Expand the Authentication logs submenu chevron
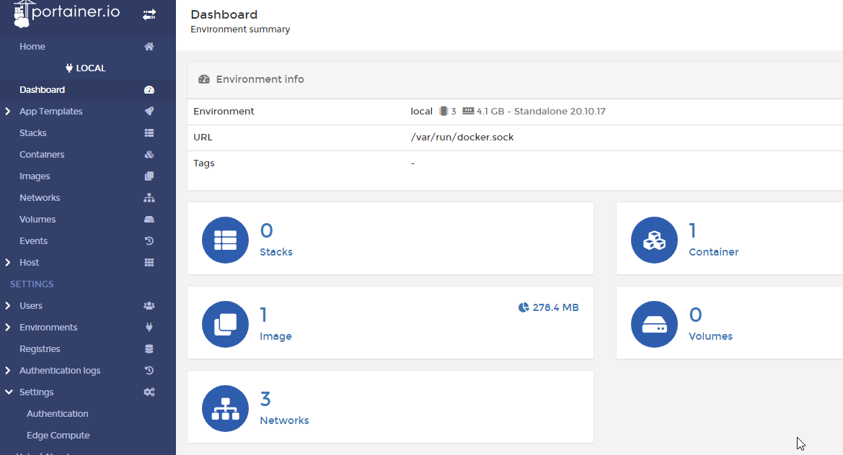Viewport: 843px width, 455px height. (x=7, y=370)
